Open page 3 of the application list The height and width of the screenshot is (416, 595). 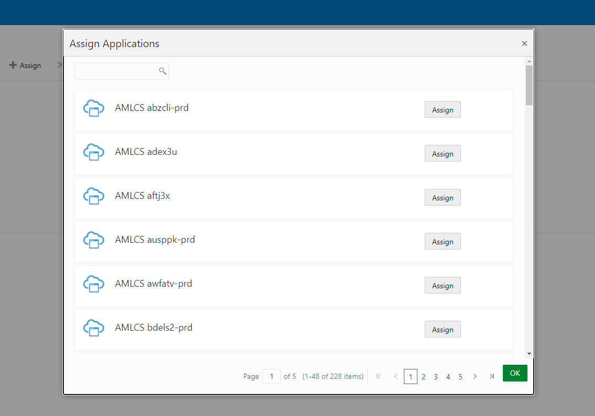click(435, 376)
